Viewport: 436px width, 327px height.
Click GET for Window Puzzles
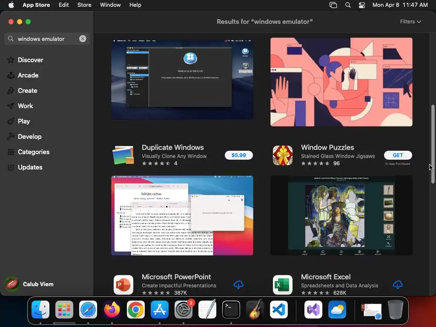click(398, 155)
